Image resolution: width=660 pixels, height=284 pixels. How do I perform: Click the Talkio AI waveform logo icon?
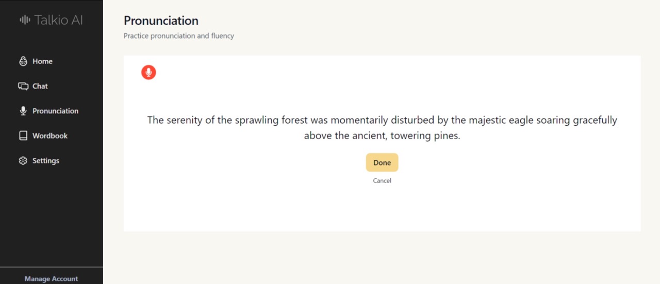25,20
